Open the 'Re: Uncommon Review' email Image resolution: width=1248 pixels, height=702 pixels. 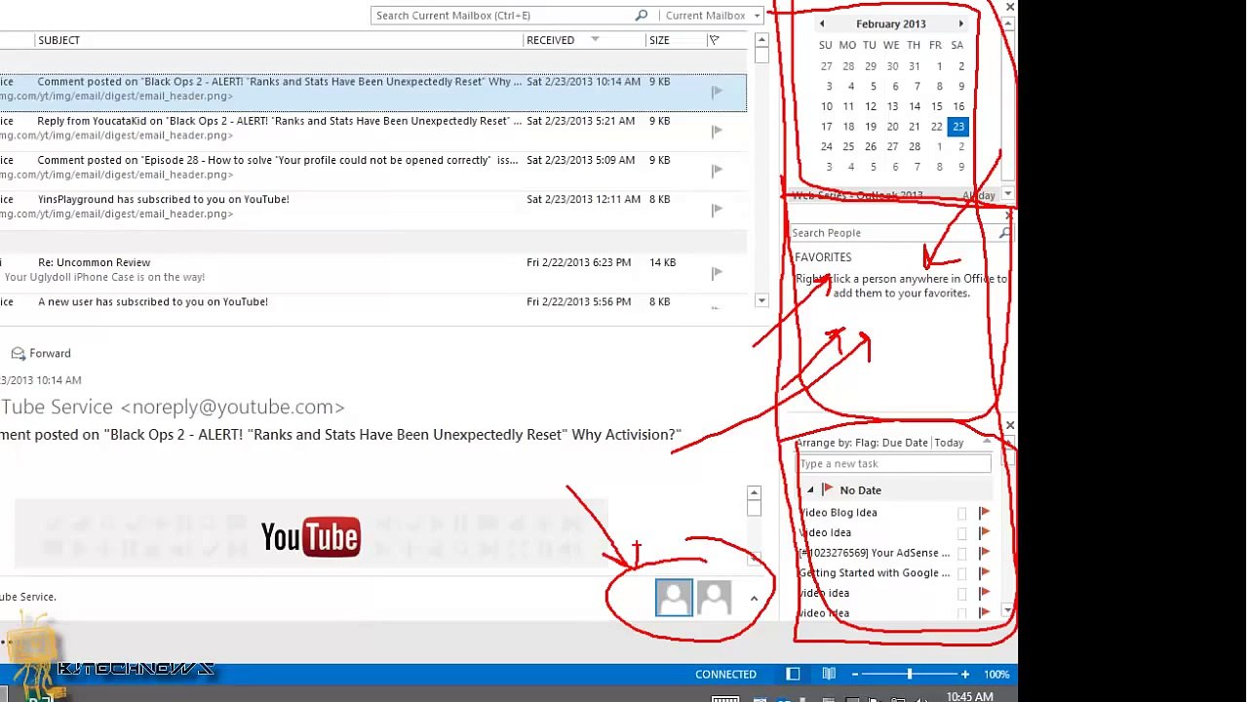click(x=374, y=269)
